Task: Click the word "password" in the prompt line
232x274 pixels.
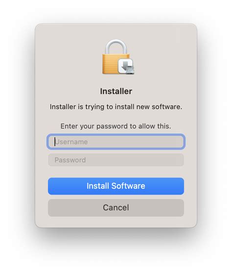Action: pyautogui.click(x=112, y=126)
